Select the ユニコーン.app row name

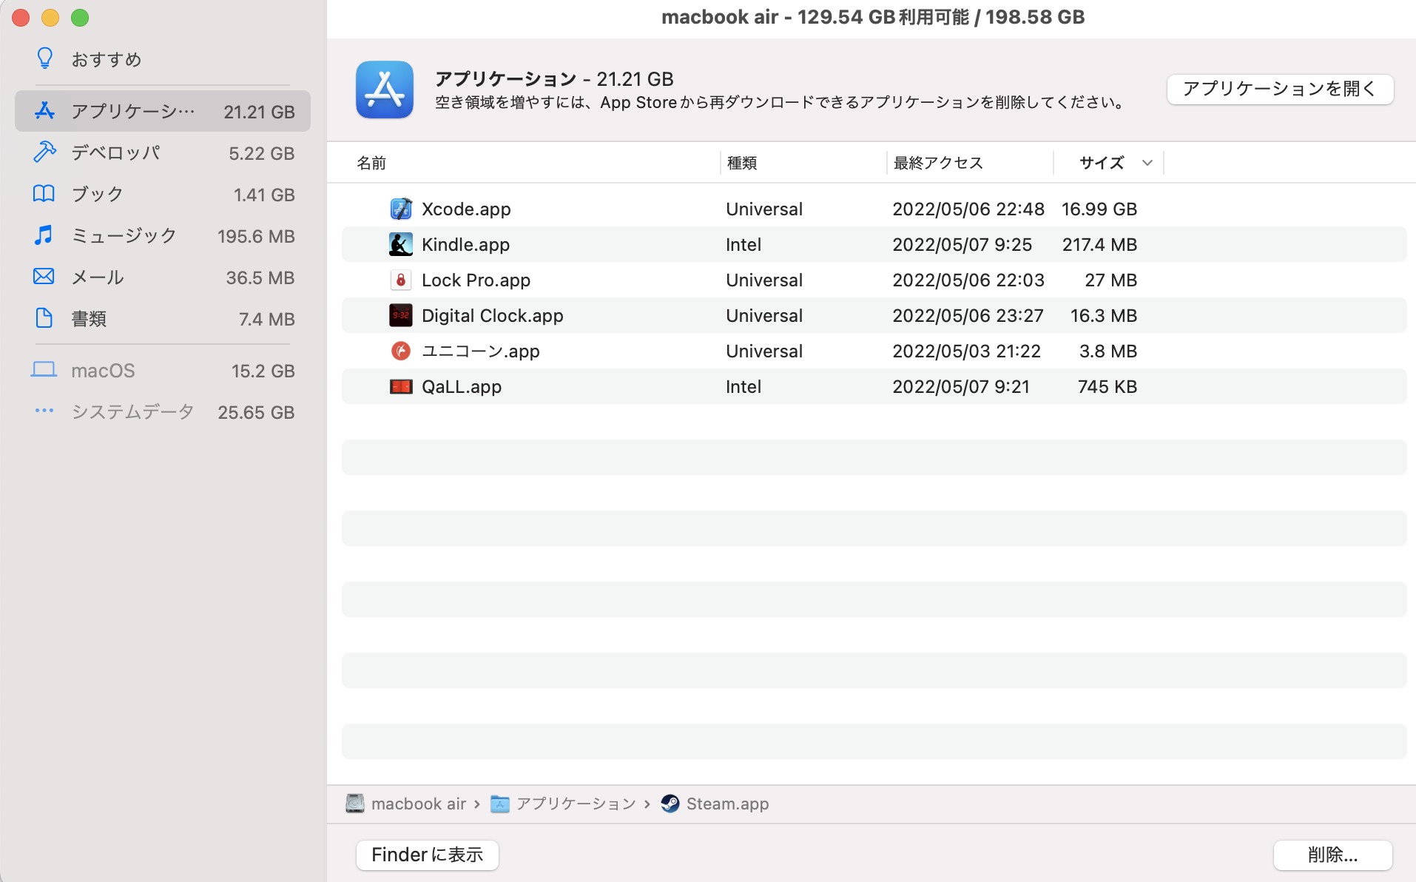pyautogui.click(x=480, y=351)
